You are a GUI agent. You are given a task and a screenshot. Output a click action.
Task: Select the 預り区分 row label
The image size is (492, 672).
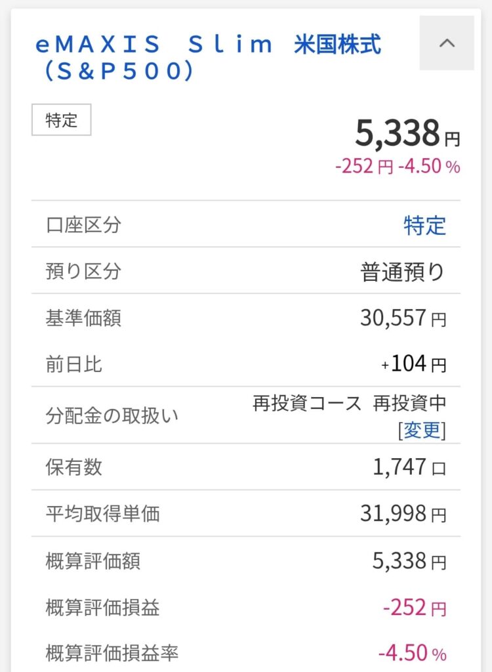point(83,272)
